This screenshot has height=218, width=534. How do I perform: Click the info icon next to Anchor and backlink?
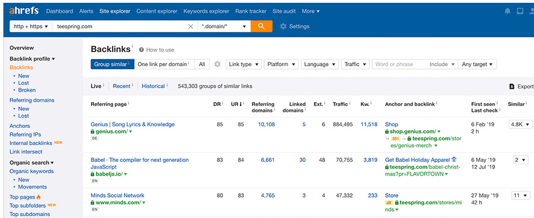437,104
